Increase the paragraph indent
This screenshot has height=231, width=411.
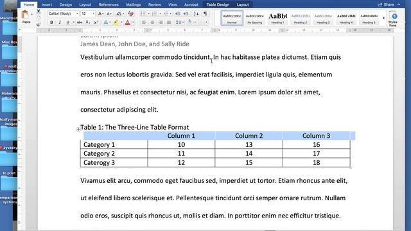[186, 13]
